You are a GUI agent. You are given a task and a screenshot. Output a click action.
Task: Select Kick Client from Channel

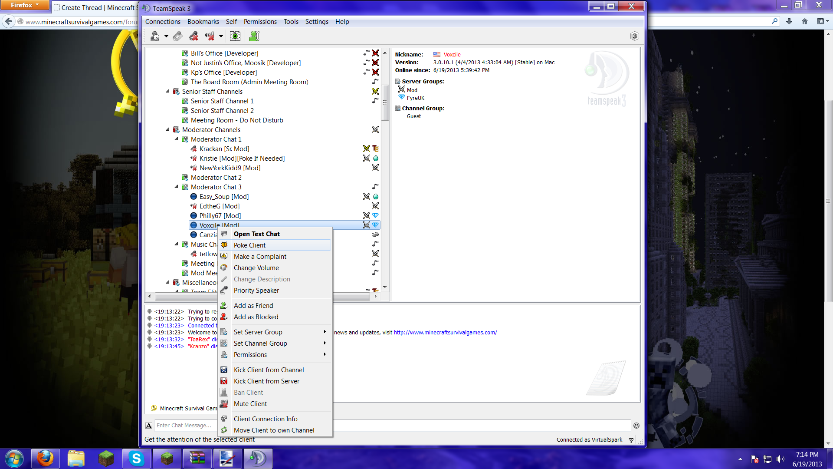point(275,370)
